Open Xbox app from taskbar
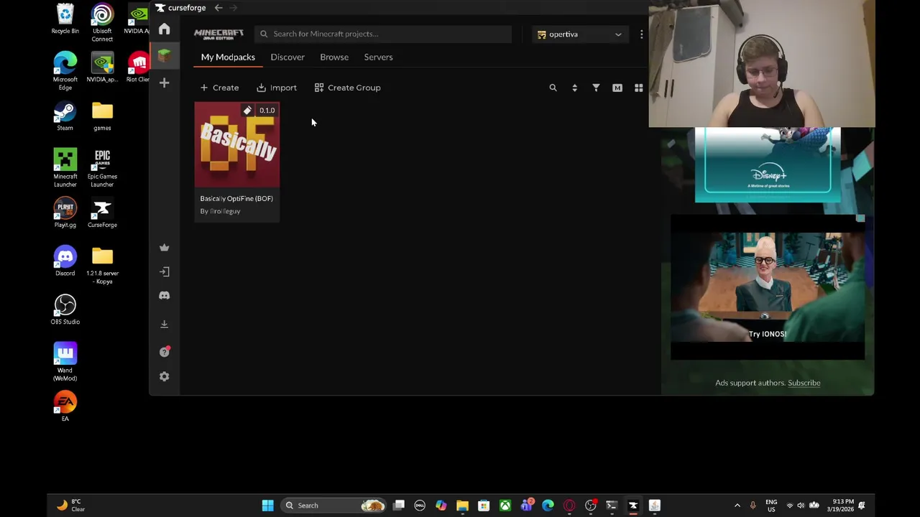This screenshot has width=920, height=517. pos(505,506)
